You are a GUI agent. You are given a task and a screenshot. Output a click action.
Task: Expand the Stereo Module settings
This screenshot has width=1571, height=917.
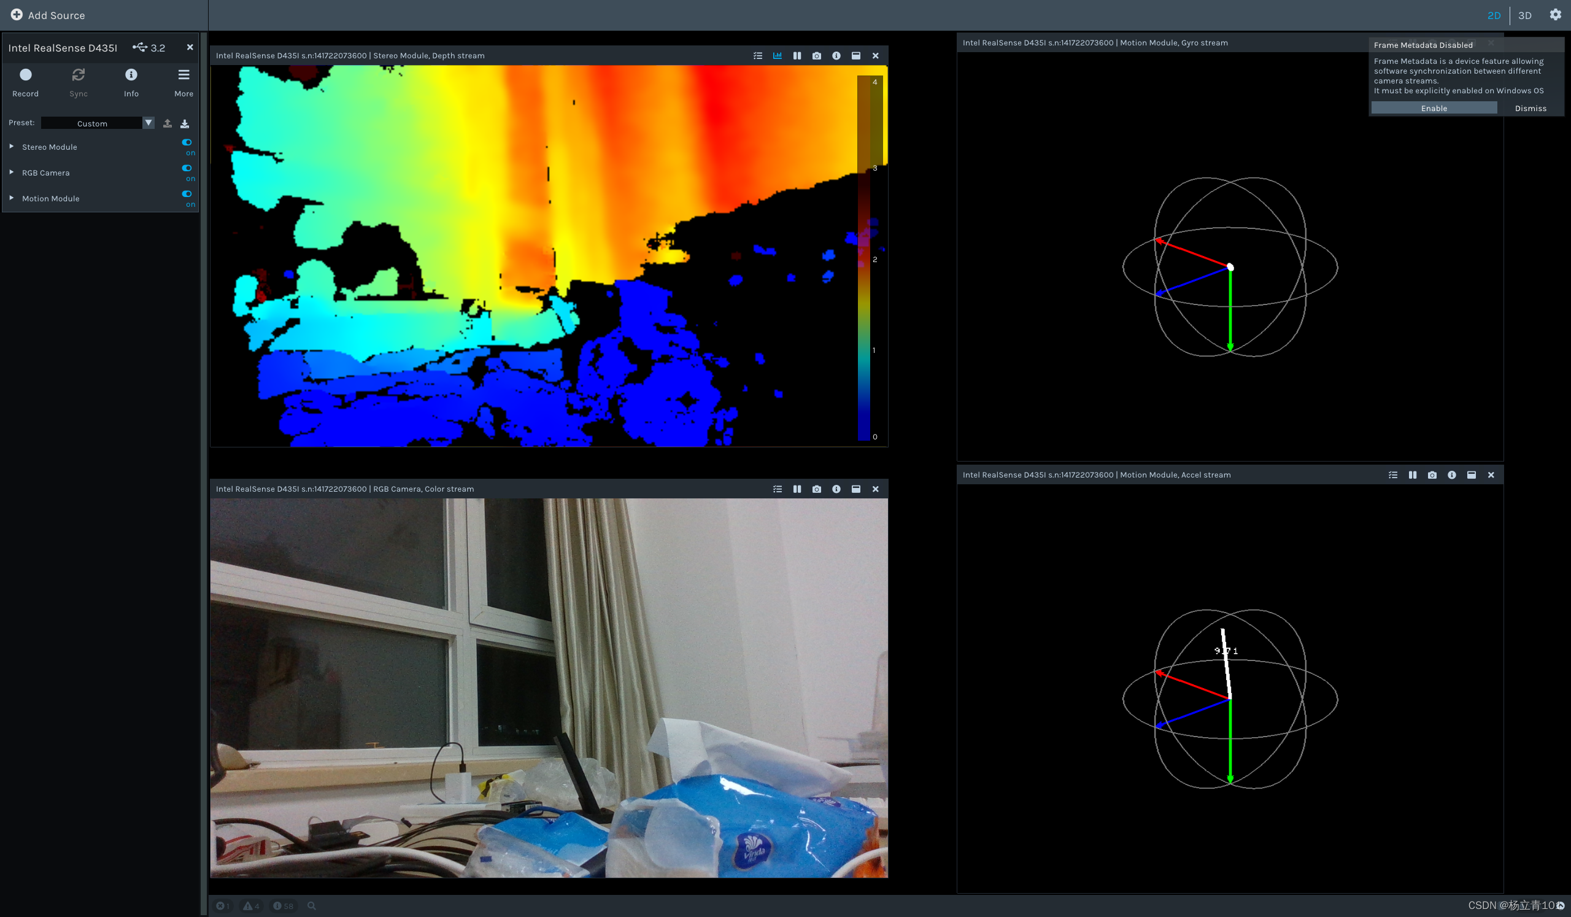[11, 147]
